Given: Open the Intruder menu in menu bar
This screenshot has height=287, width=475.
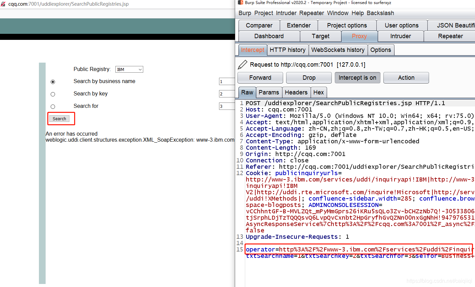Looking at the screenshot, I should point(286,13).
